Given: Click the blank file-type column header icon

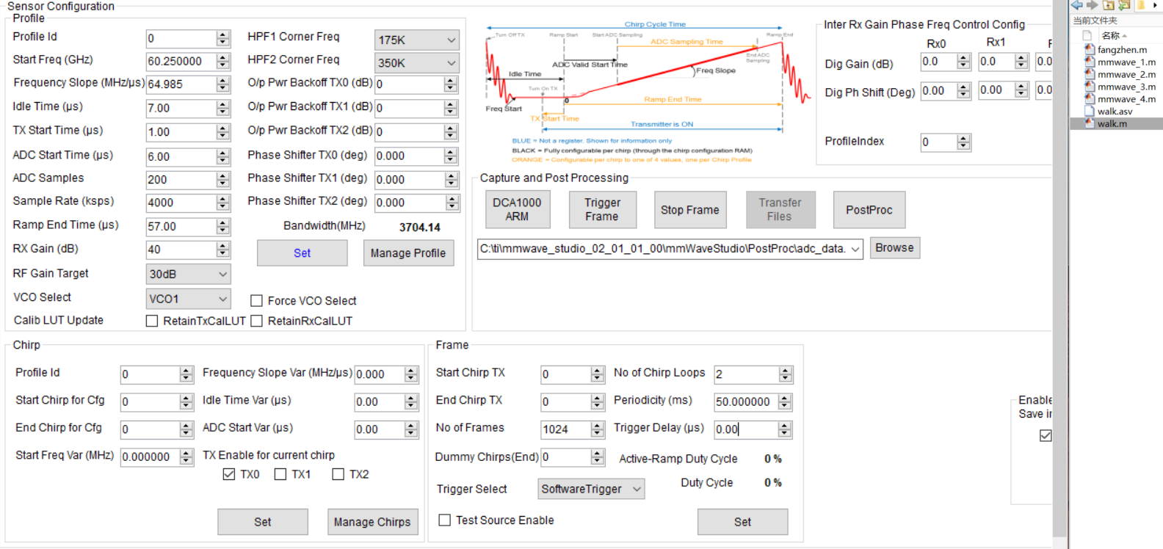Looking at the screenshot, I should (1087, 35).
